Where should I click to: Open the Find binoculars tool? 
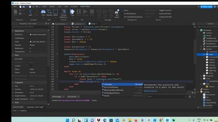point(43,12)
